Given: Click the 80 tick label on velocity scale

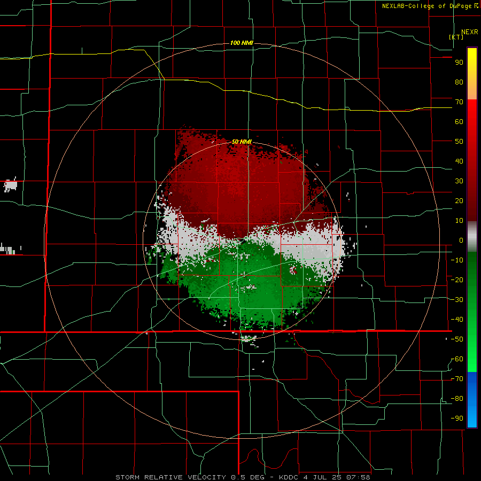Looking at the screenshot, I should click(x=459, y=82).
